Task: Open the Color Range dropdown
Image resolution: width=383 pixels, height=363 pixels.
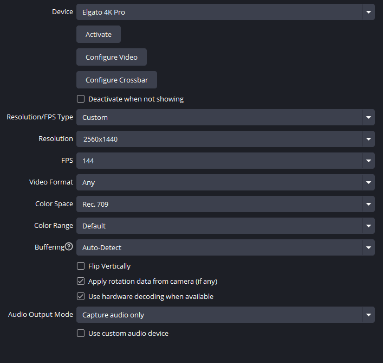Action: coord(225,226)
